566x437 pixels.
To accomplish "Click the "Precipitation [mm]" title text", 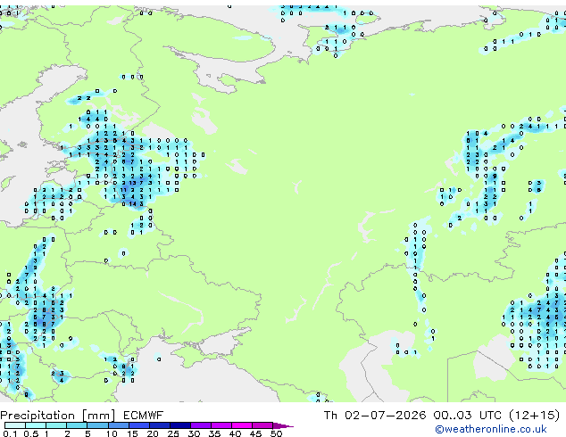I will 58,416.
